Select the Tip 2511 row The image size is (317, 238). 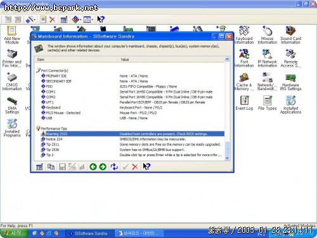click(x=129, y=145)
